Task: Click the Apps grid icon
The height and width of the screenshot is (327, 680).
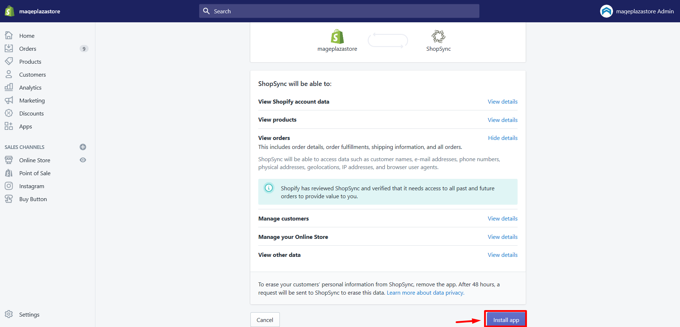Action: [x=9, y=126]
